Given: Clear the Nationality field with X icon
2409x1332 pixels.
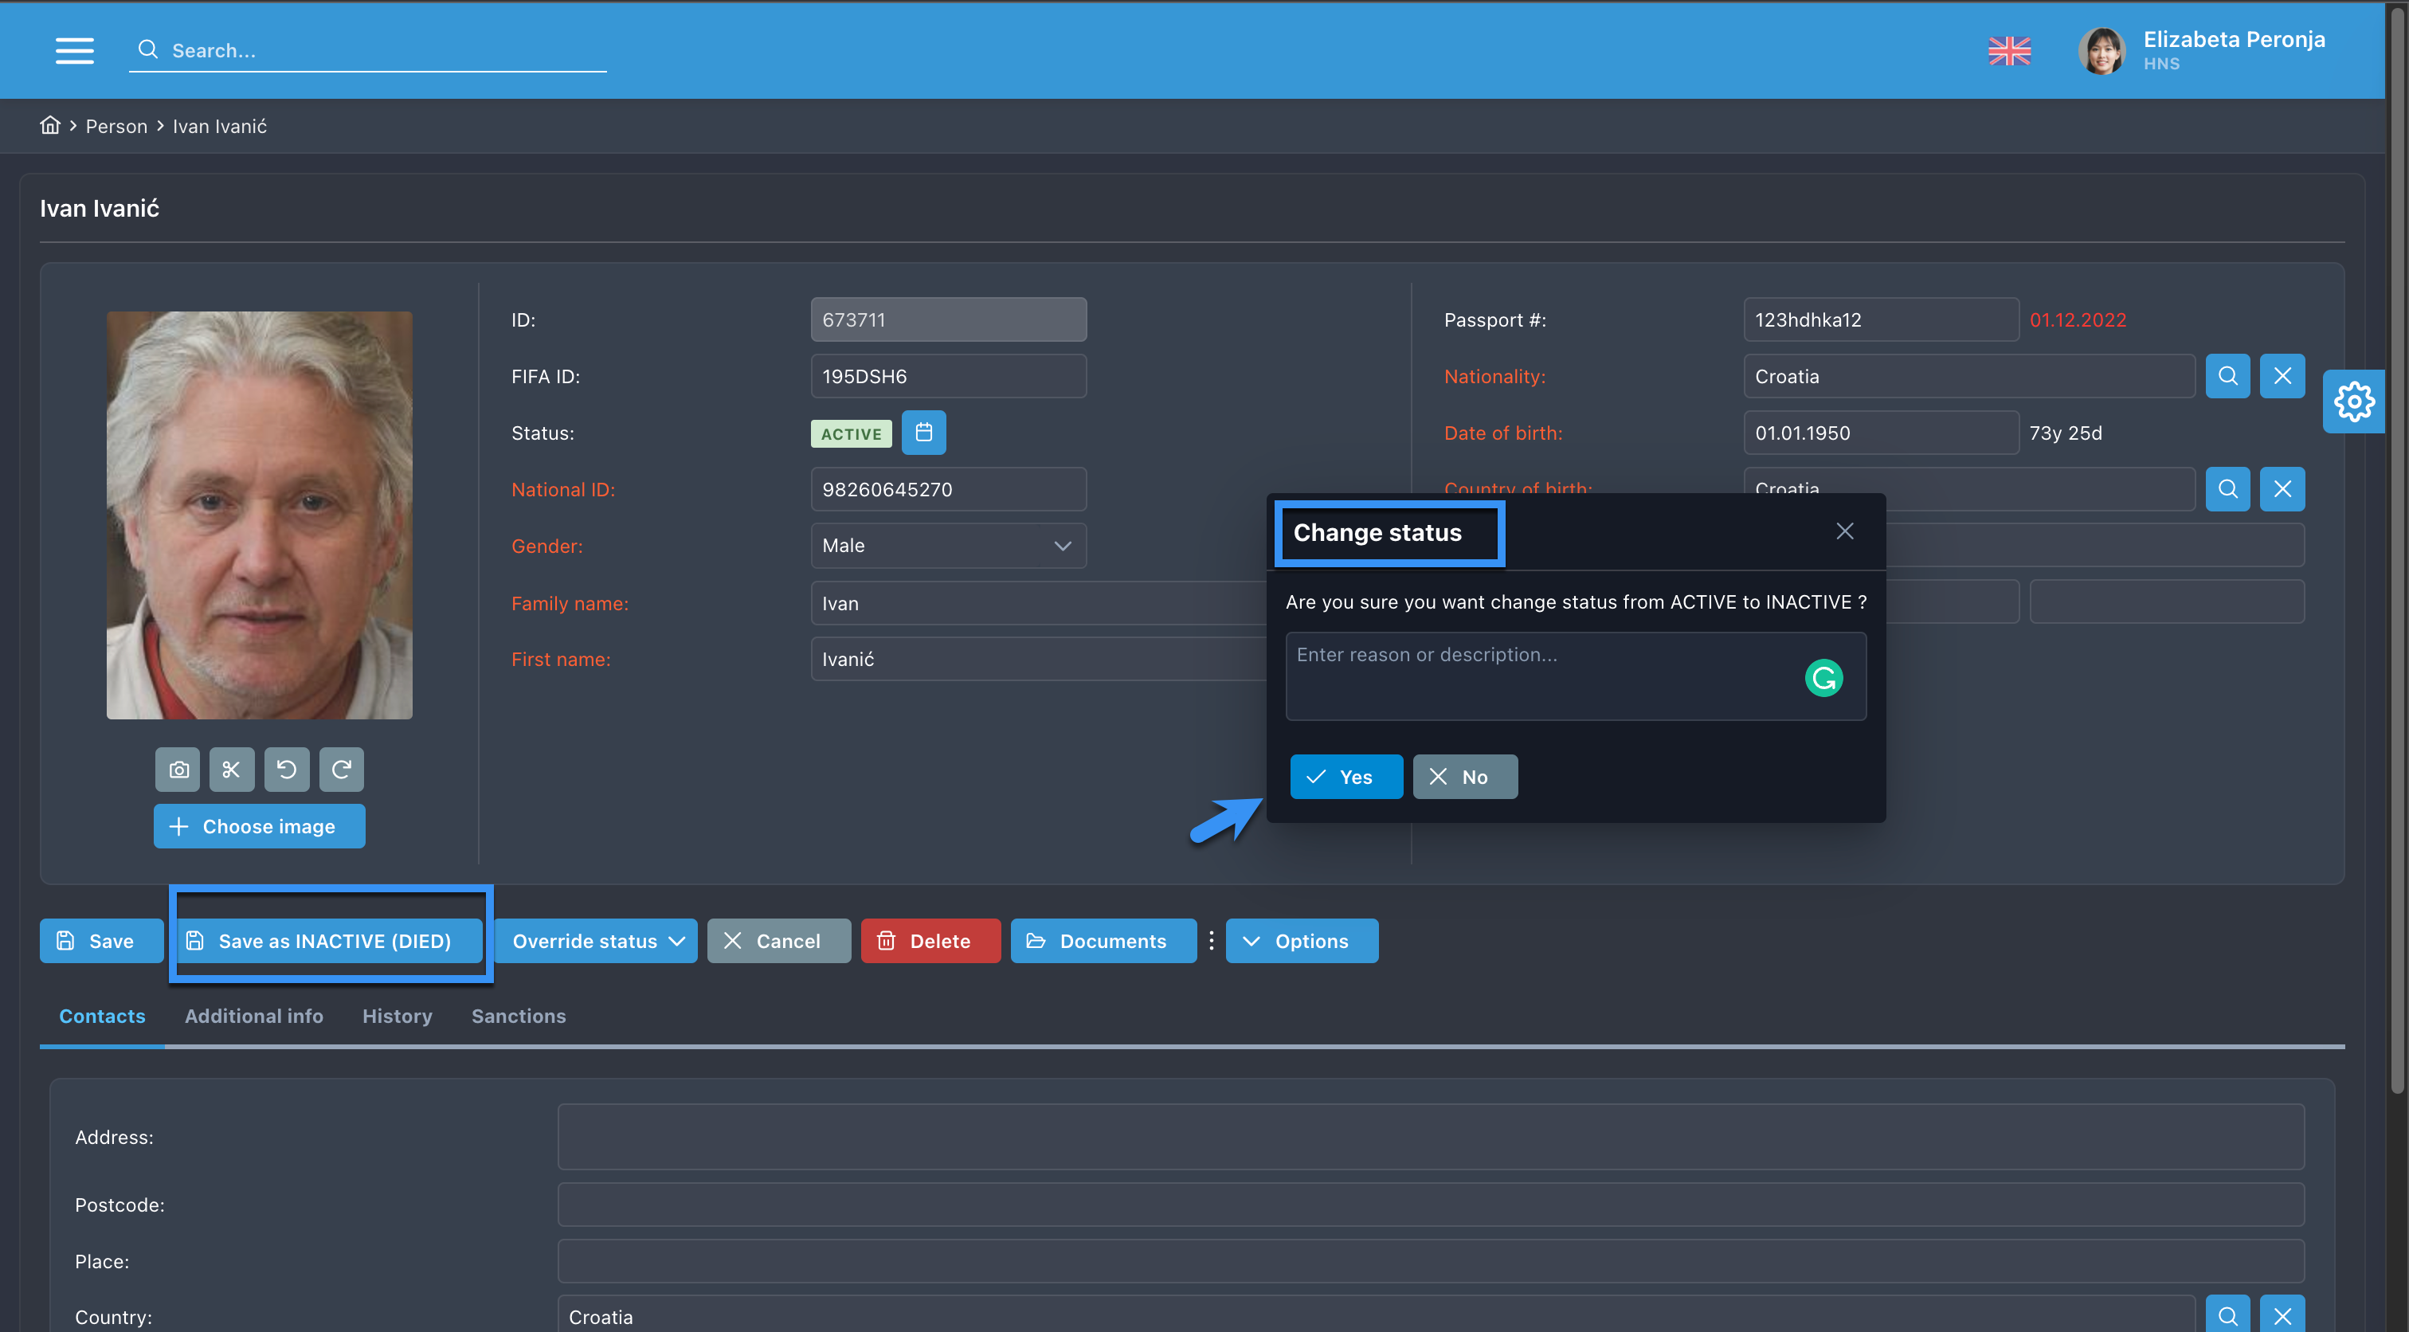Looking at the screenshot, I should tap(2282, 376).
